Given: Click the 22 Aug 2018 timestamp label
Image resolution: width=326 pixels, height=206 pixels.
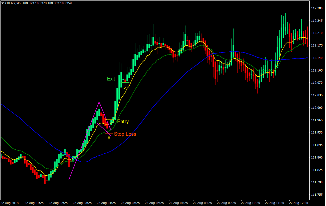Looking at the screenshot, I should pos(10,202).
